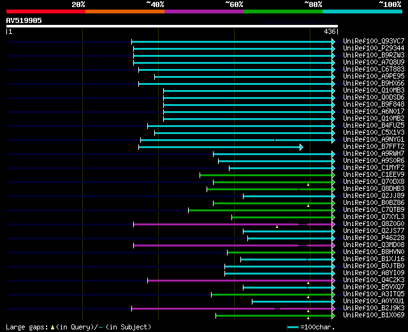Click the UniRef100_C7QTB9 label

374,210
